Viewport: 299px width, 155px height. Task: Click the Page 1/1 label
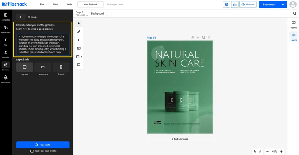point(152,38)
